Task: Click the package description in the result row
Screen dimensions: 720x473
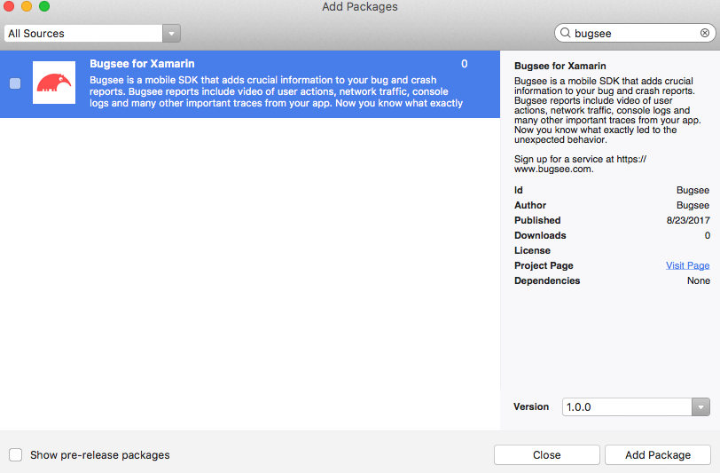Action: (x=276, y=91)
